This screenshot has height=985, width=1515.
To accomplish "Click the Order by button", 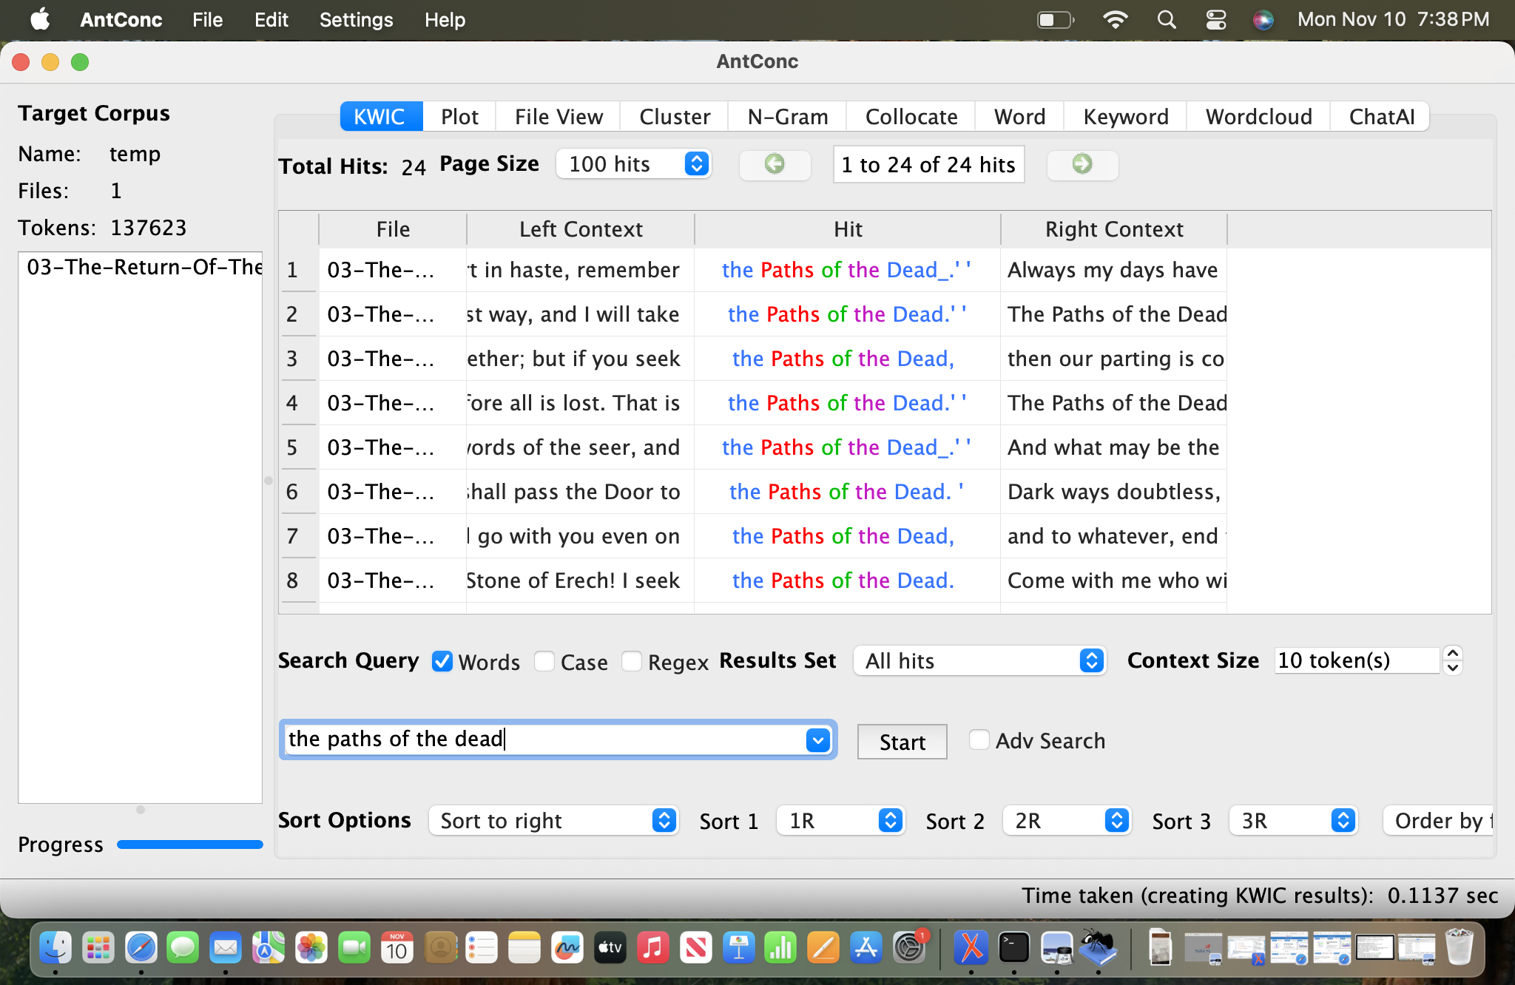I will (1439, 821).
